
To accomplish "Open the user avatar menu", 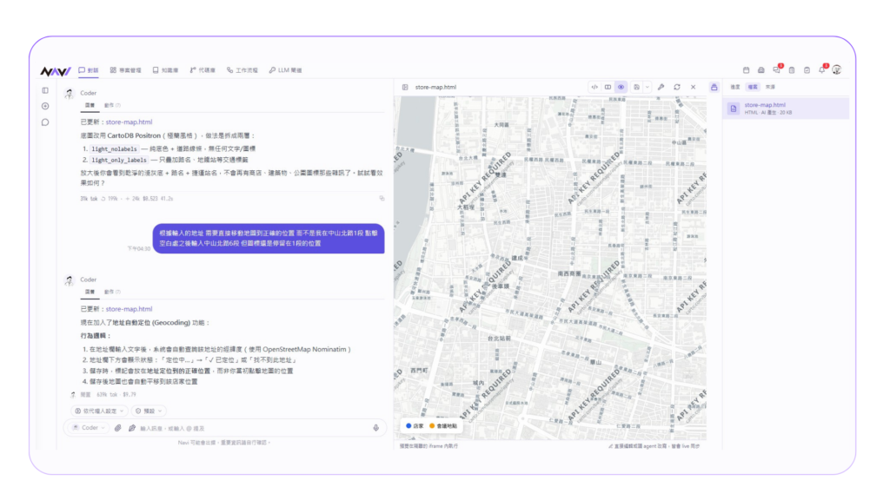I will [837, 69].
